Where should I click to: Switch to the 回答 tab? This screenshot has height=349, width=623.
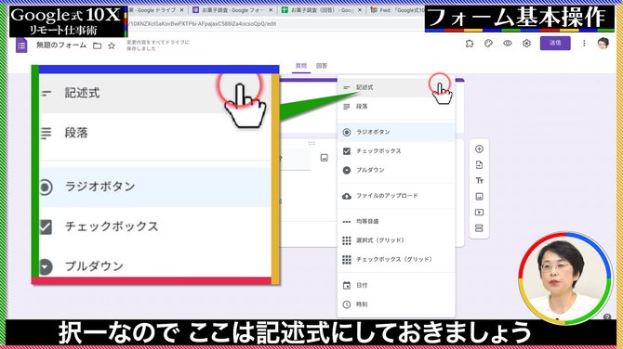pyautogui.click(x=322, y=66)
